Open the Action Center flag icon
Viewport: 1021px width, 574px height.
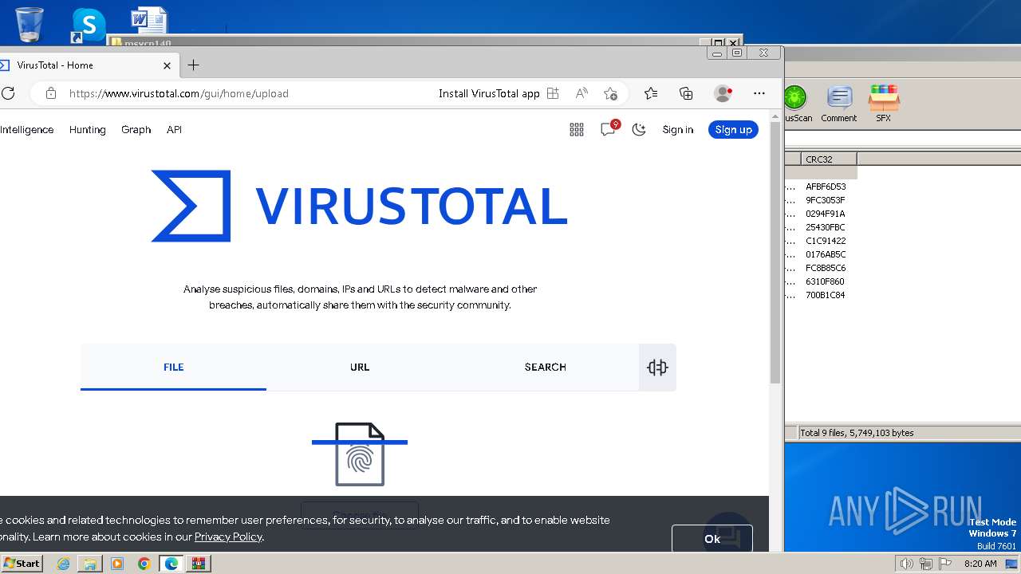tap(945, 564)
